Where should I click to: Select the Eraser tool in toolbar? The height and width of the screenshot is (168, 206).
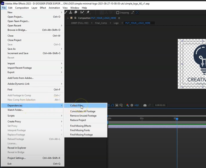click(76, 12)
